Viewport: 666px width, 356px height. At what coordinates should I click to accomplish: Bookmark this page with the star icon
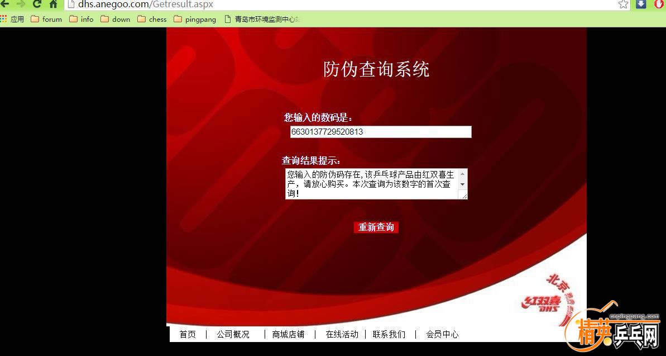[623, 4]
